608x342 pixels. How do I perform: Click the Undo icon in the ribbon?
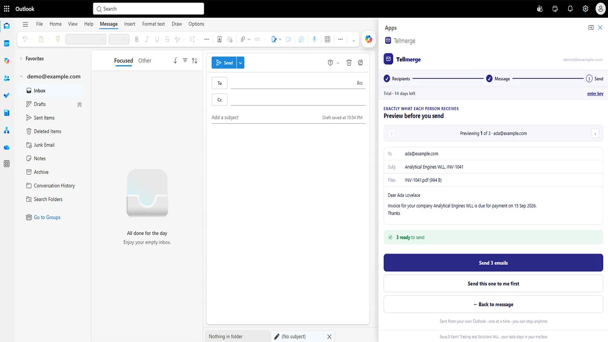25,39
